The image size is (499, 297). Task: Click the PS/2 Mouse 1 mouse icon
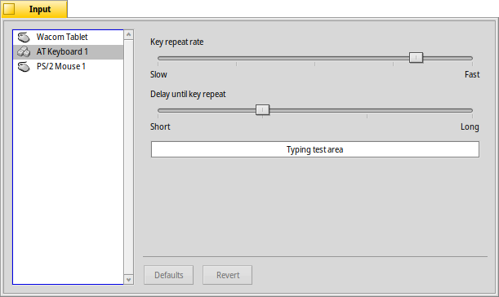click(x=24, y=66)
